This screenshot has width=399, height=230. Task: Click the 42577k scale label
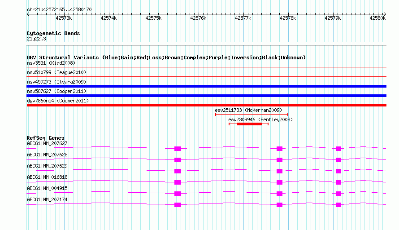[x=243, y=18]
